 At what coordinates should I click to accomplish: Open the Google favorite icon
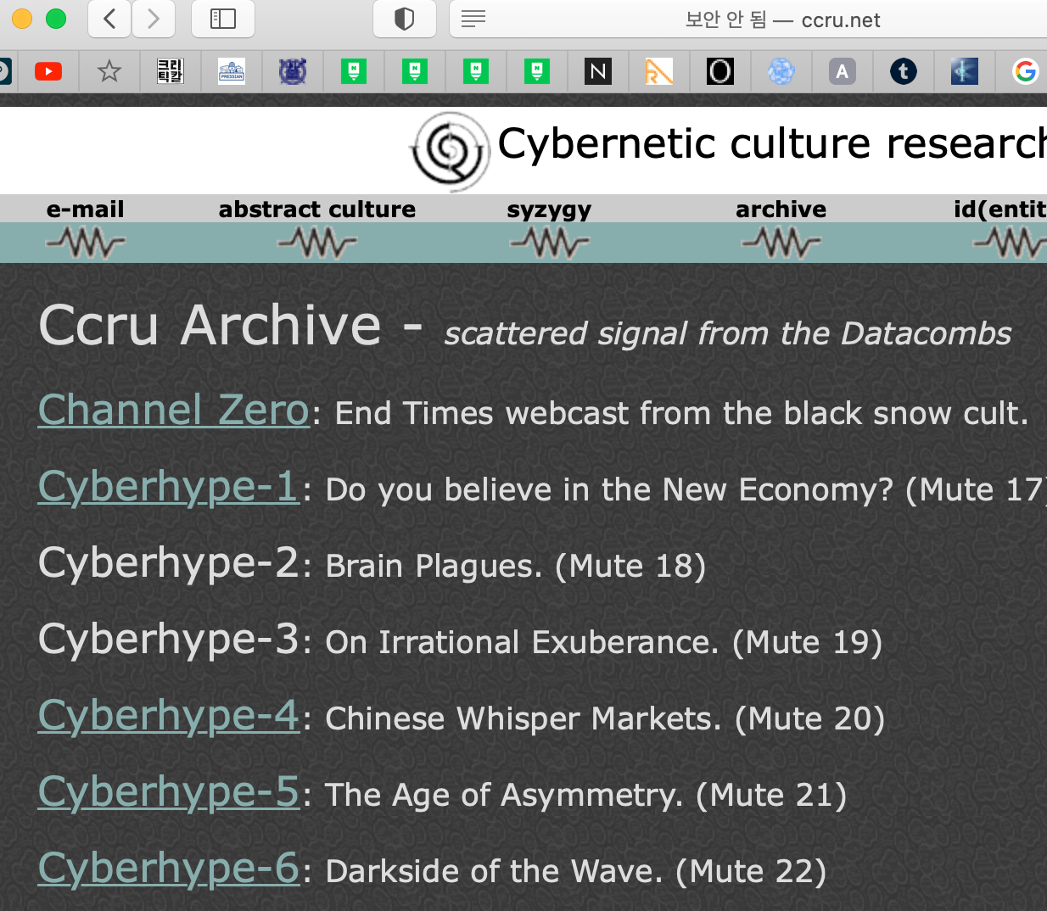pyautogui.click(x=1026, y=71)
